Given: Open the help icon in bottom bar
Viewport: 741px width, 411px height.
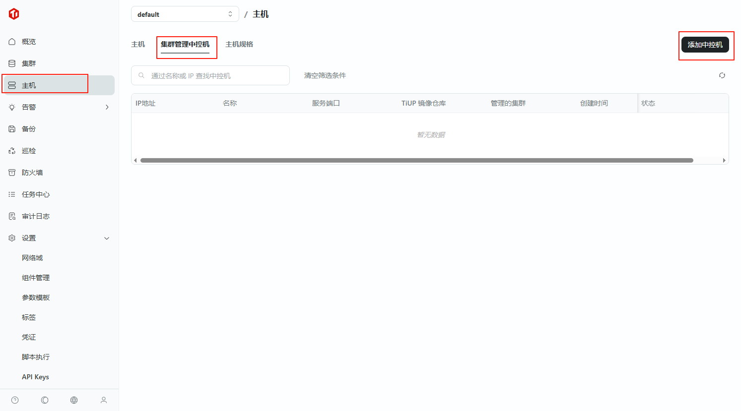Looking at the screenshot, I should tap(15, 400).
